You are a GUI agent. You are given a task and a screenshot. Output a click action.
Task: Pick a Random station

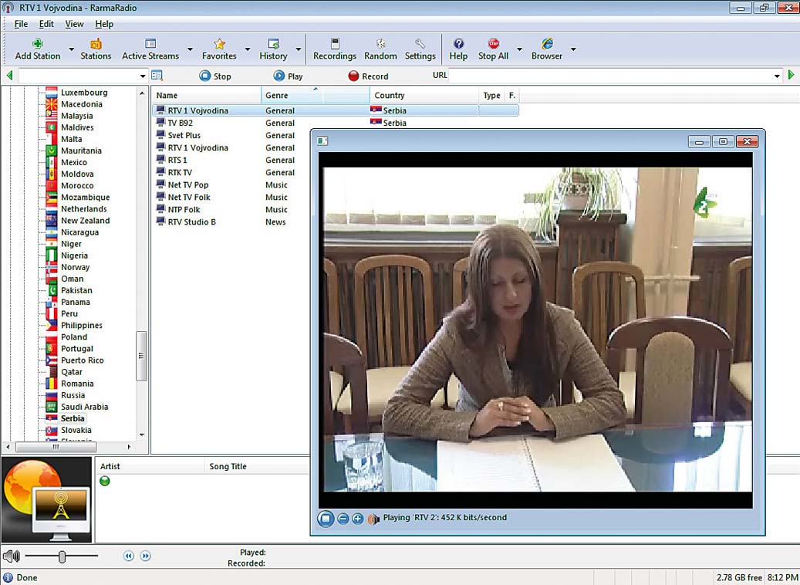point(380,49)
